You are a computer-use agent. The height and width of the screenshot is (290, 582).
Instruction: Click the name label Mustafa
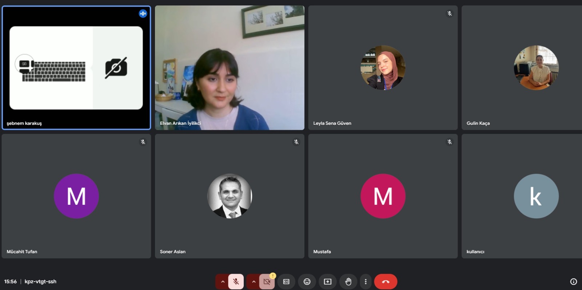[322, 252]
